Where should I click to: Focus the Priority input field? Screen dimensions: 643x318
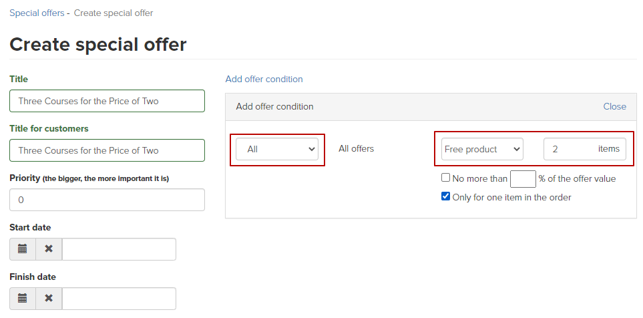click(x=107, y=200)
